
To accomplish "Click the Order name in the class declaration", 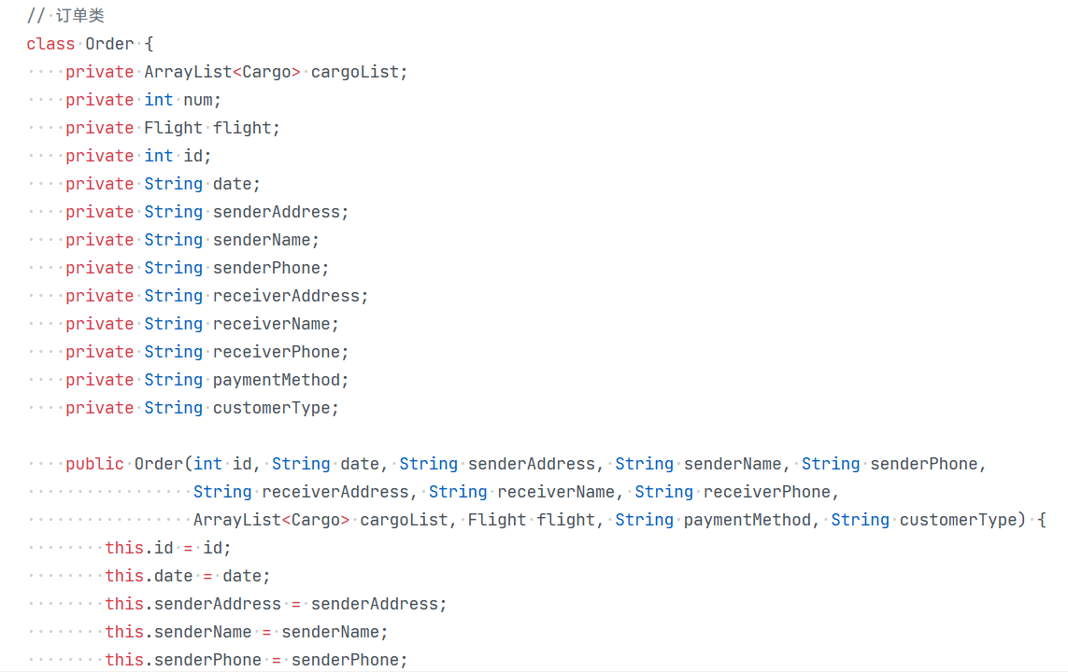I will [109, 44].
